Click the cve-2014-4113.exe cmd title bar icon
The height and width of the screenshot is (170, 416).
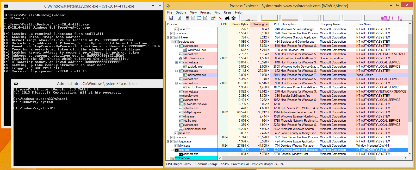pos(6,6)
